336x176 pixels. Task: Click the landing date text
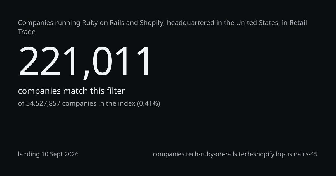[x=48, y=154]
